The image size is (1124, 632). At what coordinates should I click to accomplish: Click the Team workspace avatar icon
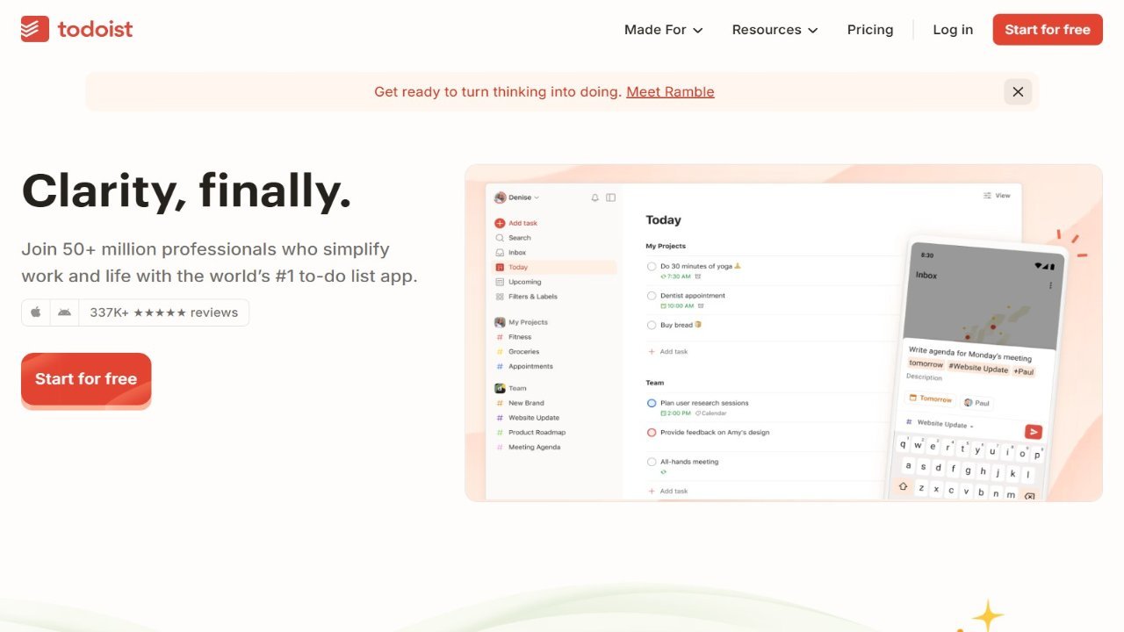(x=500, y=388)
